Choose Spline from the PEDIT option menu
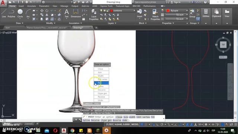This screenshot has height=134, width=238. 101,86
